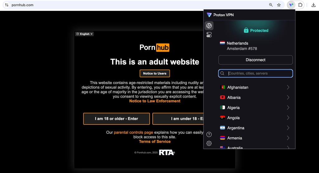Click the green Protected lock icon
The image size is (319, 173).
pos(246,30)
